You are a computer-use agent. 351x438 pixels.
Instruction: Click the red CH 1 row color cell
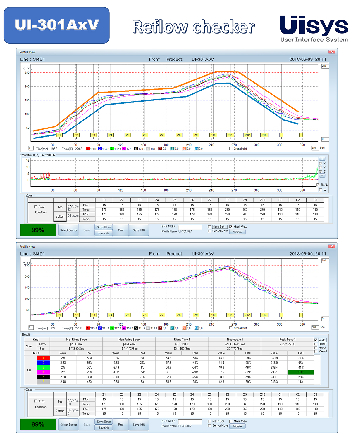[43, 358]
